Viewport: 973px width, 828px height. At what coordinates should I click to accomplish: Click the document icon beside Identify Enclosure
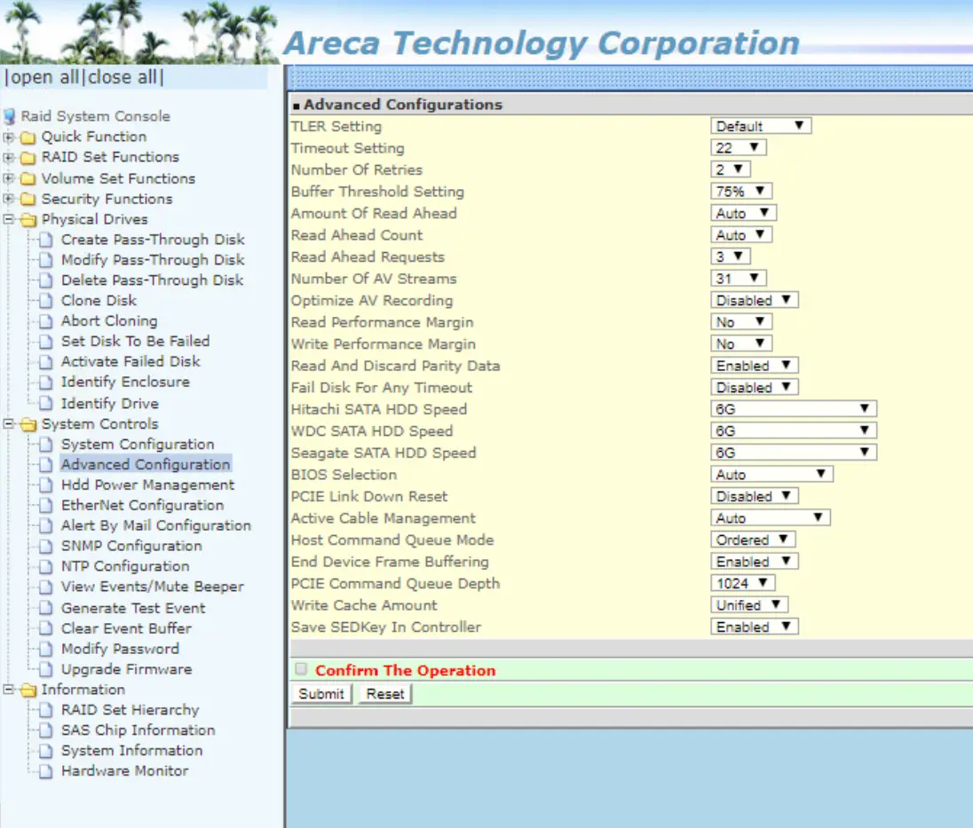46,382
